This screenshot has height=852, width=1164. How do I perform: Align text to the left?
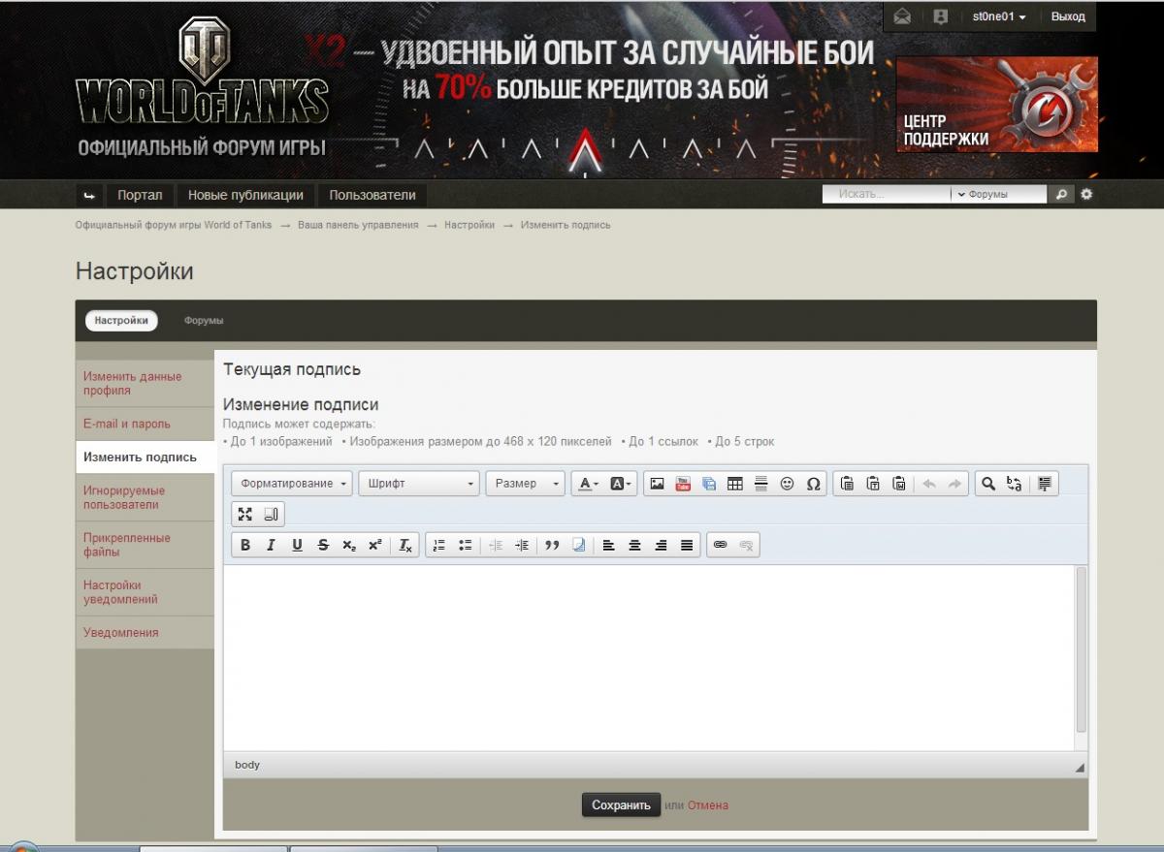coord(608,545)
